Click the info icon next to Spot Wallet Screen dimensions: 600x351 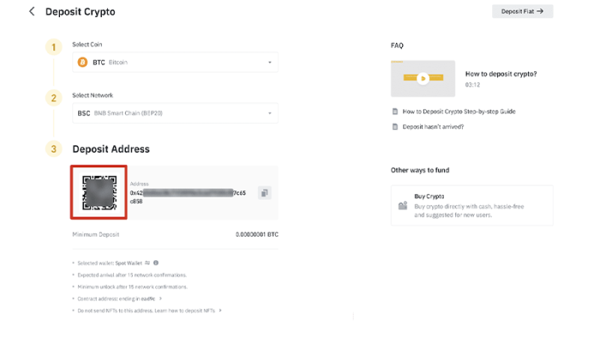click(x=156, y=263)
